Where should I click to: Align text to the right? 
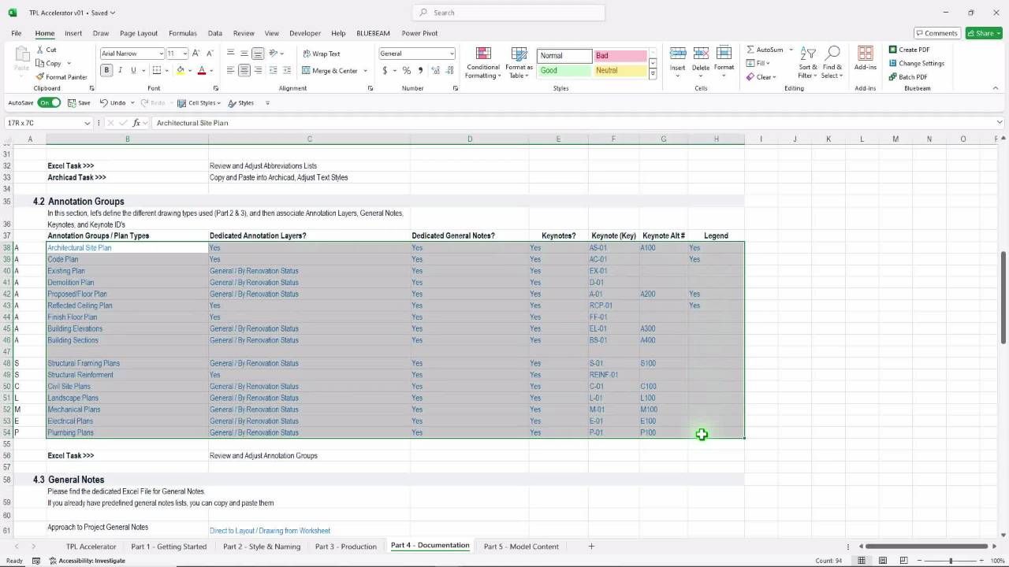point(258,71)
